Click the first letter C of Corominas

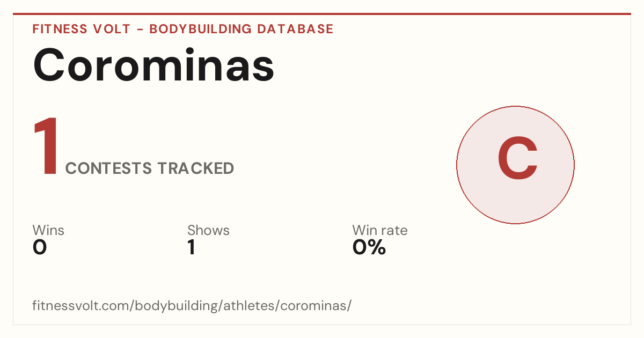(x=52, y=65)
